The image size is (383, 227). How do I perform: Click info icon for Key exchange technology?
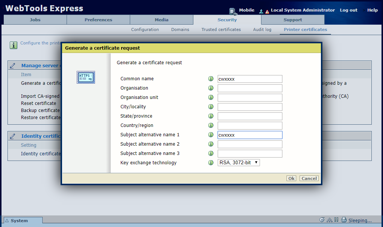pyautogui.click(x=211, y=163)
